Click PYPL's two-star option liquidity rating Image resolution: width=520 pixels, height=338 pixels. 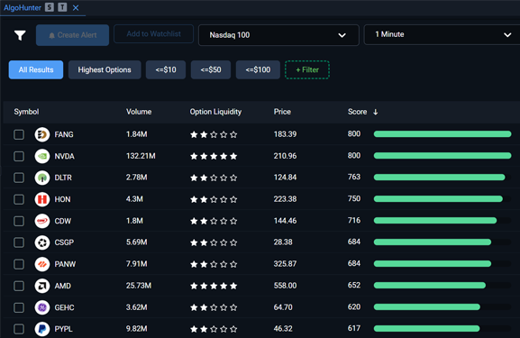pos(214,329)
